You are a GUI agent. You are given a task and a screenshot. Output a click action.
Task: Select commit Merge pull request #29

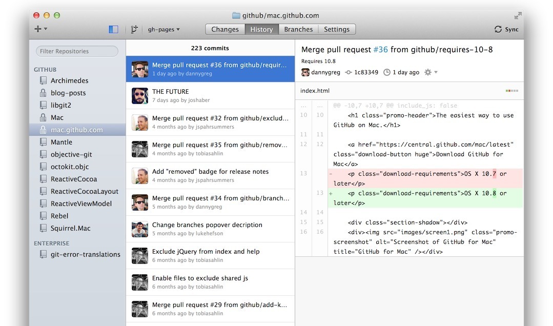[x=210, y=309]
